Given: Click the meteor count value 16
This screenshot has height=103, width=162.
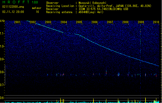Looking at the screenshot, I should tap(37, 12).
